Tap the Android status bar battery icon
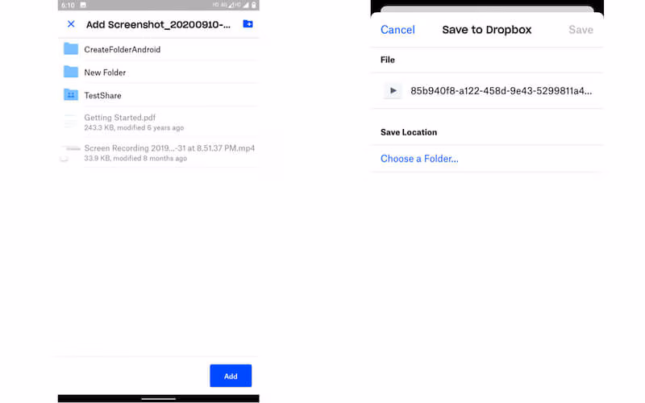 [254, 5]
